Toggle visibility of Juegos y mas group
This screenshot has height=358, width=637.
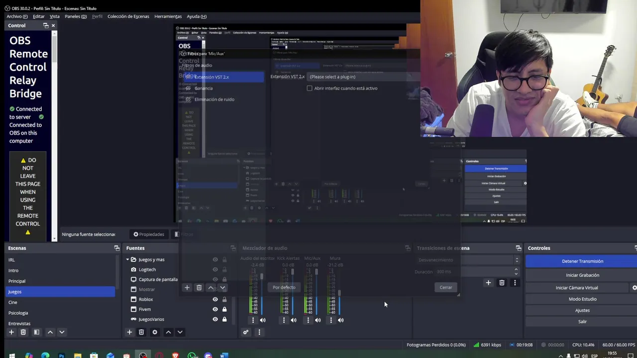[x=215, y=260]
